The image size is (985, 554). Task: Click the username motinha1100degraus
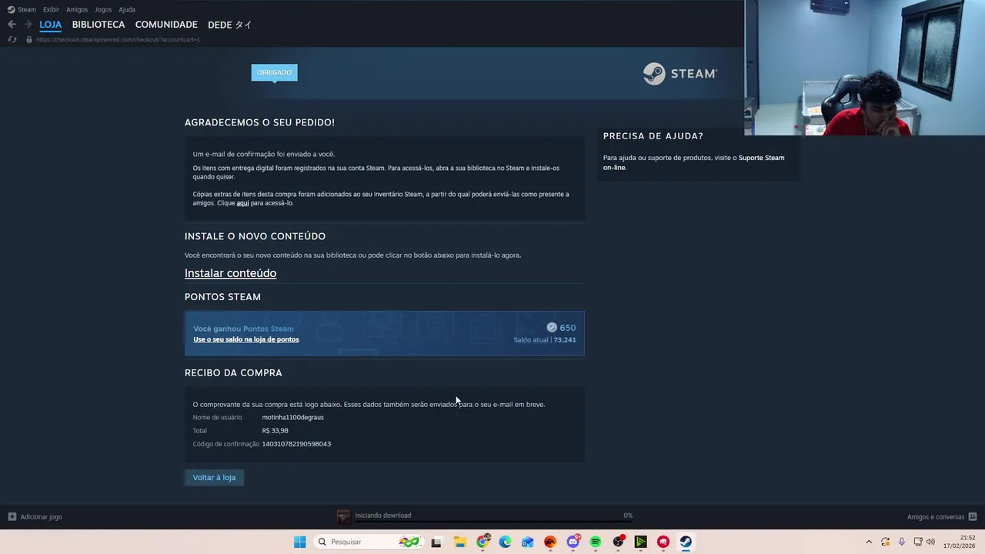click(x=292, y=418)
